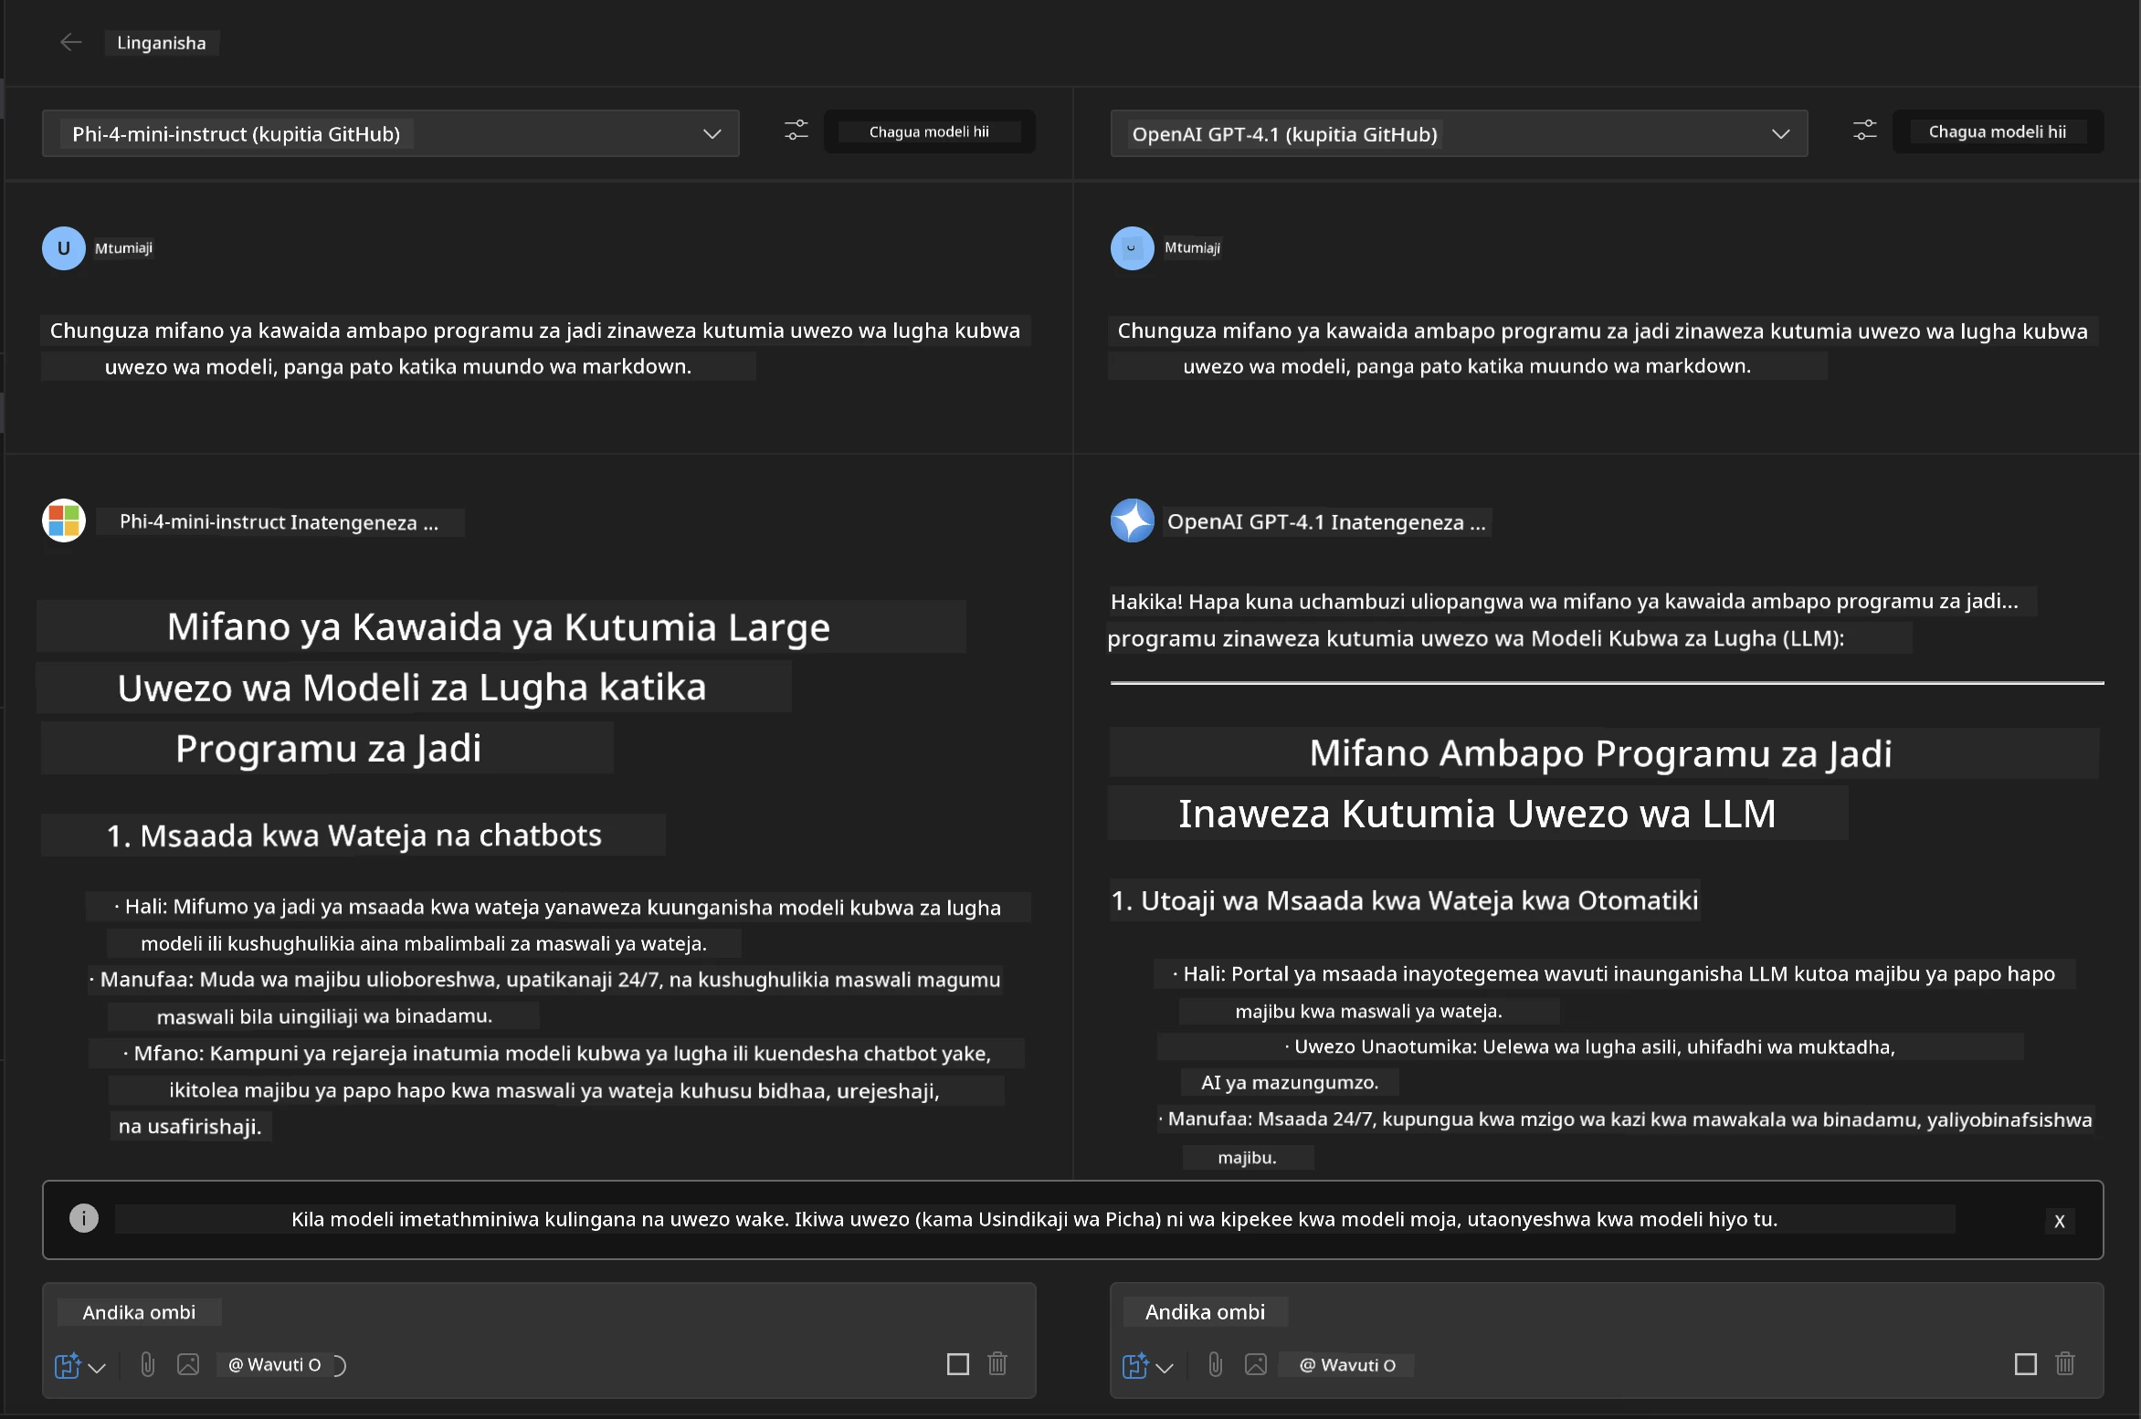Click the prompt enhance icon in right input
Screen dimensions: 2141x1419
pyautogui.click(x=1134, y=1365)
